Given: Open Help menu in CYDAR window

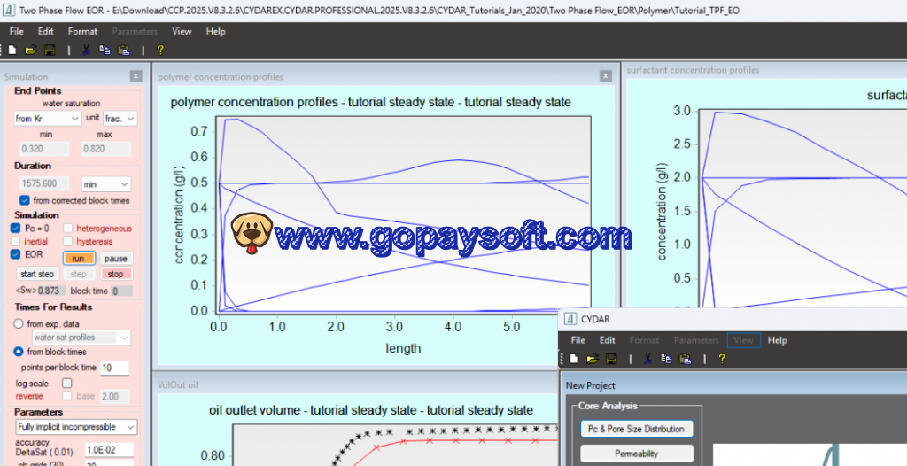Looking at the screenshot, I should 778,340.
